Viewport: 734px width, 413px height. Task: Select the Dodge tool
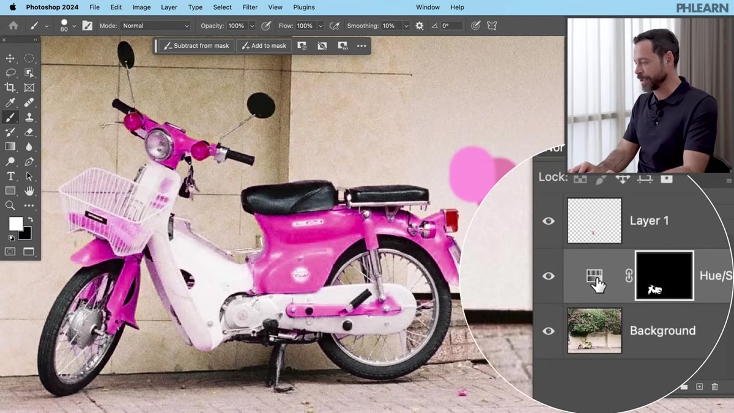(x=10, y=162)
